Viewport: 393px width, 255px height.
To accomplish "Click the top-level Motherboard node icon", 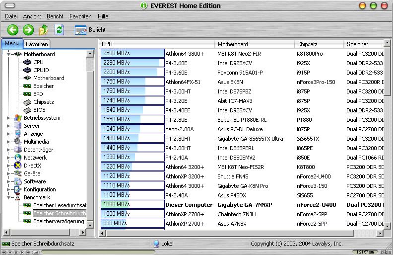I will coord(18,54).
